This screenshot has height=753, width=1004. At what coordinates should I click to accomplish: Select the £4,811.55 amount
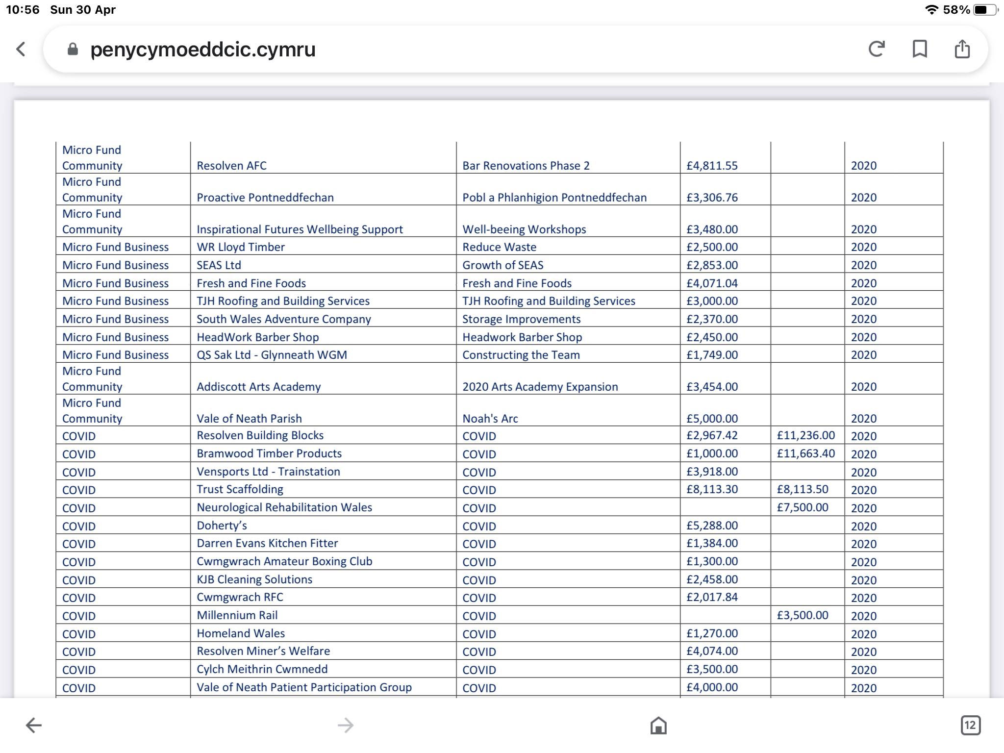click(x=712, y=166)
